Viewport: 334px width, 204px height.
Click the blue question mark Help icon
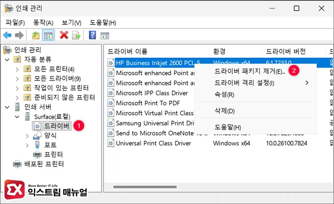[x=93, y=35]
